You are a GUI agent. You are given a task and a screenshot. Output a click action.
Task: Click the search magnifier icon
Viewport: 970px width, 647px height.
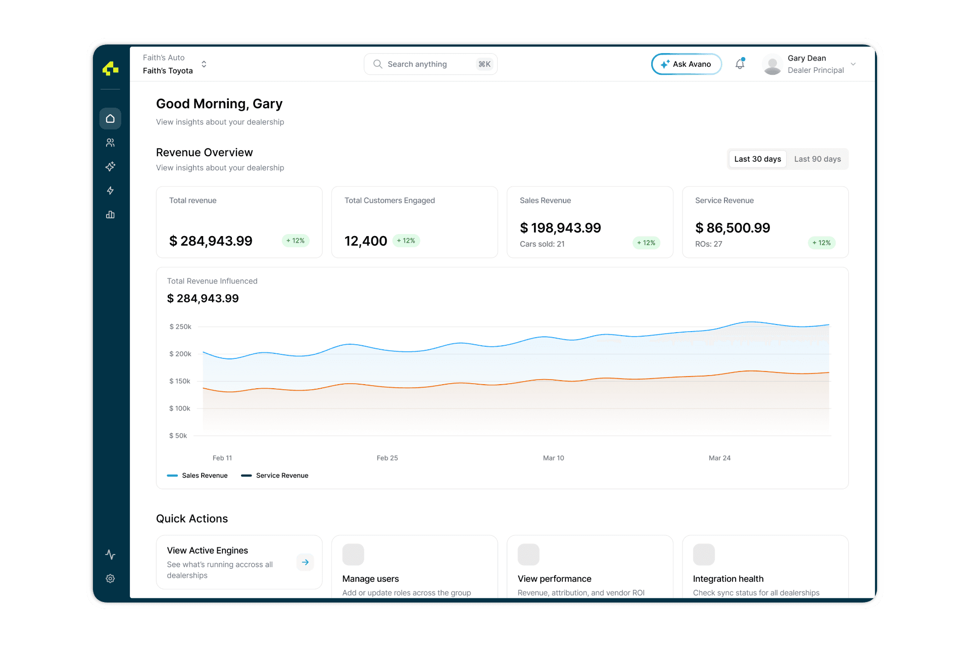pos(377,64)
